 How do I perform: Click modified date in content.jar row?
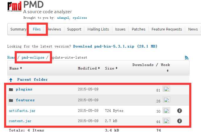point(88,121)
